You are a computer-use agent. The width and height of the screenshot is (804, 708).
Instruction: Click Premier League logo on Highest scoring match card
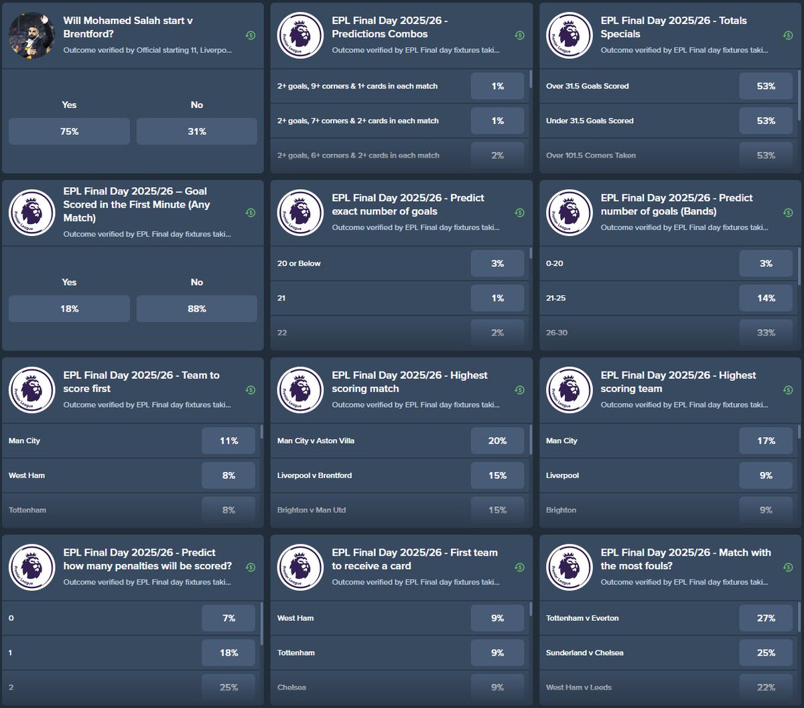pyautogui.click(x=301, y=390)
